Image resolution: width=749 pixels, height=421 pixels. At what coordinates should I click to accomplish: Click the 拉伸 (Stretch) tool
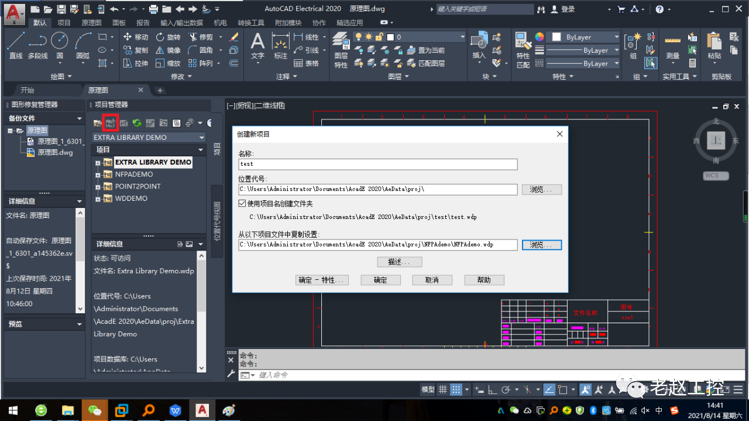(x=136, y=63)
